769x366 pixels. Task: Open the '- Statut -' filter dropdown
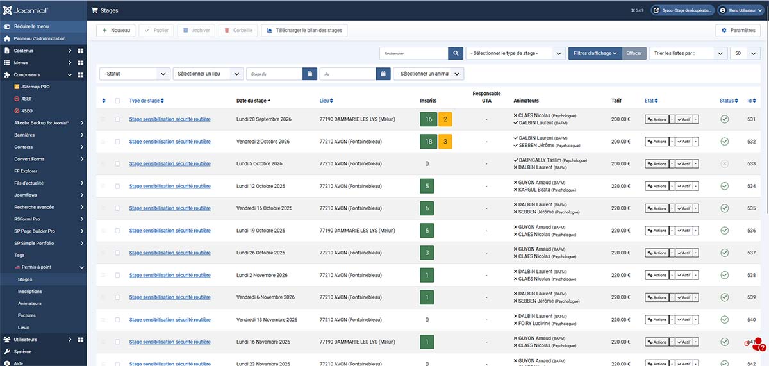tap(135, 74)
